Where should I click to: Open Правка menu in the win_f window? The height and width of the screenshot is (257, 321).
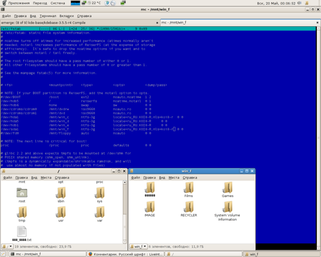[149, 178]
